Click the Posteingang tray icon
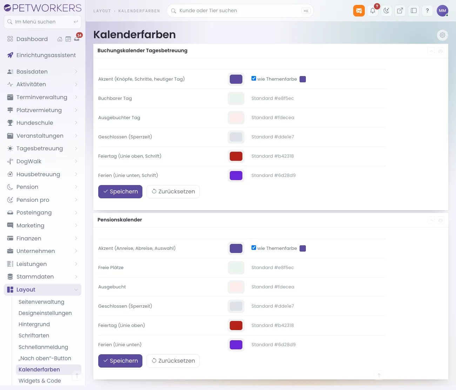This screenshot has width=456, height=390. tap(10, 213)
